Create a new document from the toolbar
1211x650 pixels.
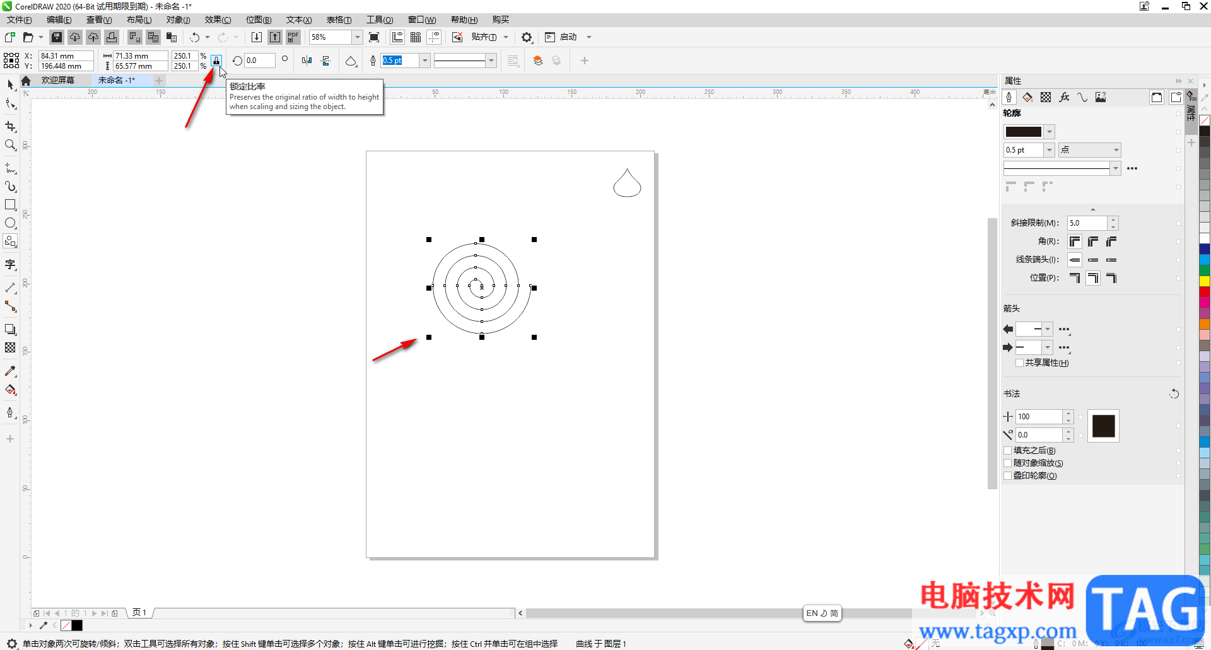tap(10, 37)
